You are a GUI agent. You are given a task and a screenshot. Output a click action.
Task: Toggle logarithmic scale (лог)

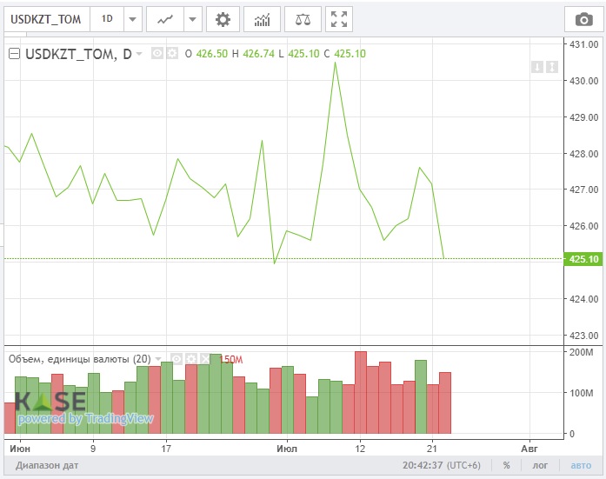(540, 465)
